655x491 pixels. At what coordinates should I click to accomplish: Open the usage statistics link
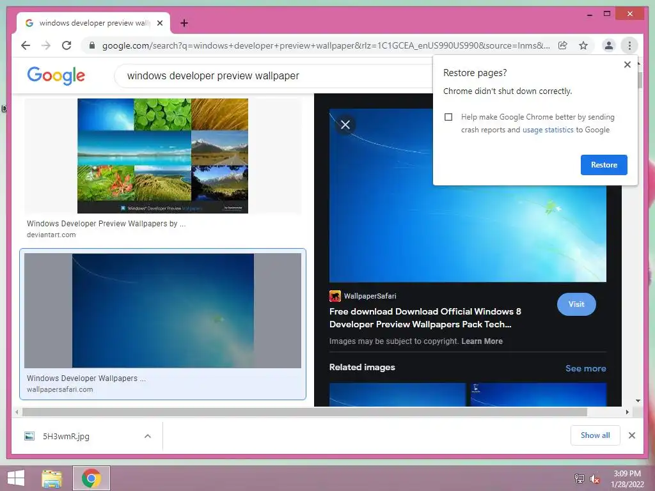(548, 130)
